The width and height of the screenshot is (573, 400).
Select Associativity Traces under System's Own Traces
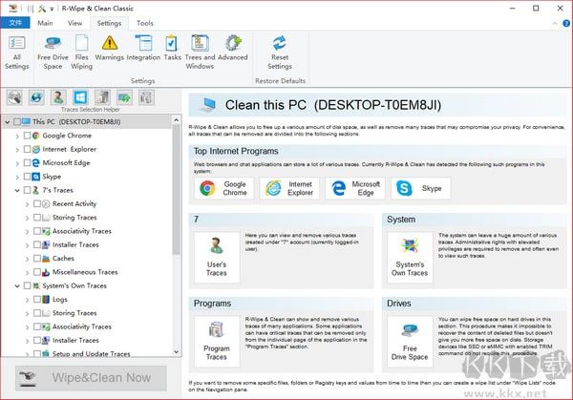click(82, 326)
